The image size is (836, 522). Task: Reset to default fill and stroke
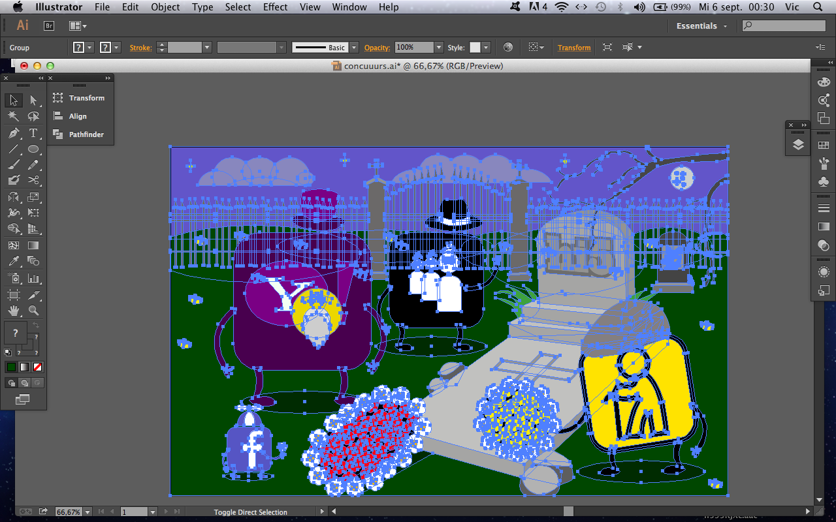[7, 352]
